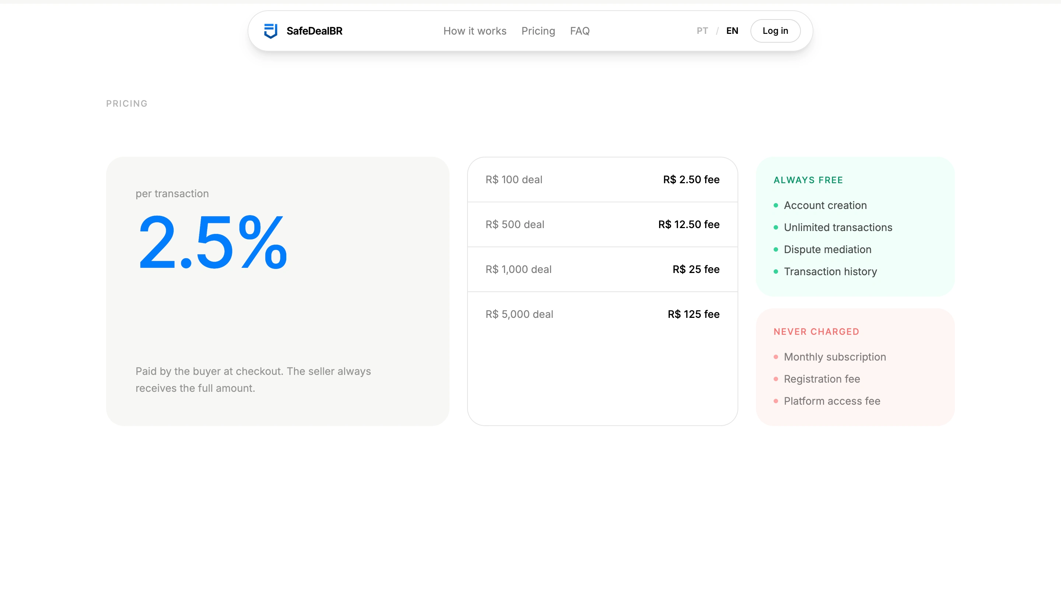Click the R$ 125 fee amount
1061x596 pixels.
[693, 314]
